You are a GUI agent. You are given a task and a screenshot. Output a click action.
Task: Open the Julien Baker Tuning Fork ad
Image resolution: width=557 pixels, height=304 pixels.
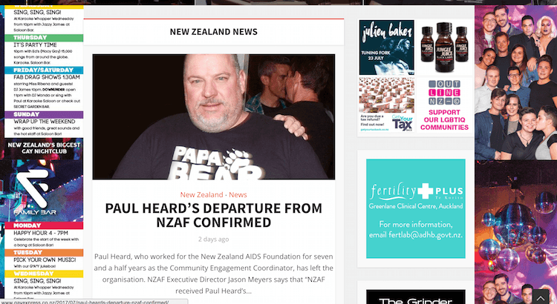tap(386, 47)
